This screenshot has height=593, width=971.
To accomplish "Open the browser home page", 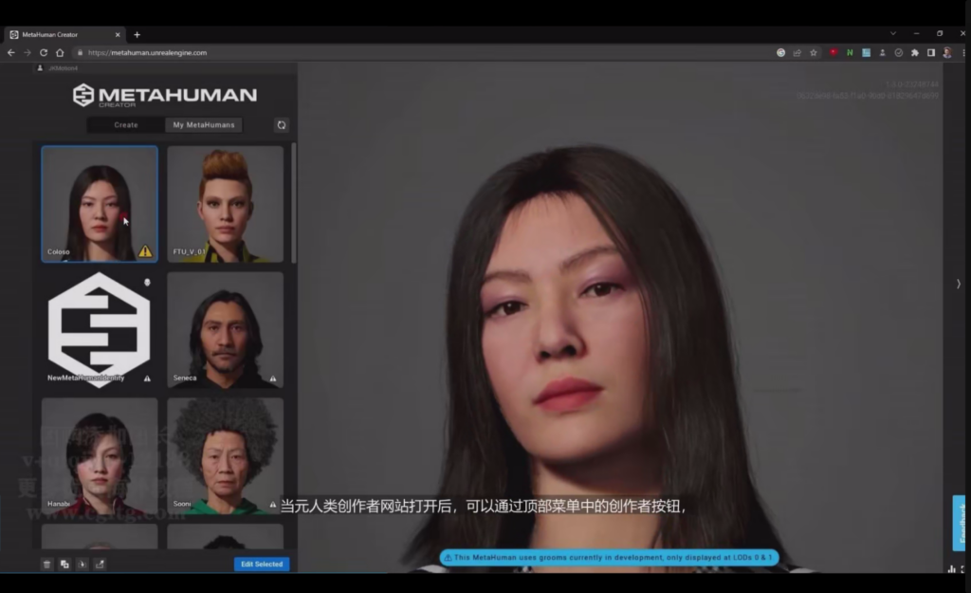I will [x=60, y=53].
